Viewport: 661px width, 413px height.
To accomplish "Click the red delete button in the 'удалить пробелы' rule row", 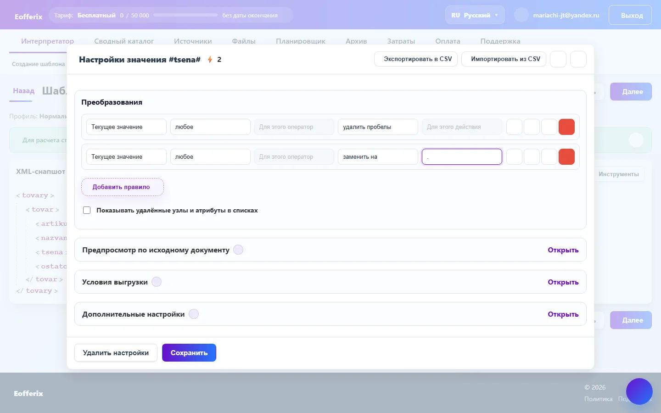I will coord(566,127).
